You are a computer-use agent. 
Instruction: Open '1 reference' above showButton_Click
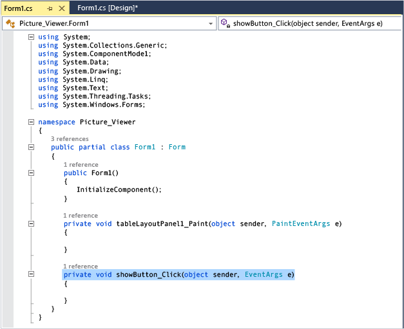click(x=81, y=266)
